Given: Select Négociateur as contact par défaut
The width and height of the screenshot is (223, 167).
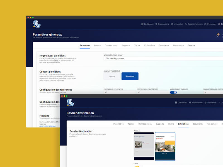Looking at the screenshot, I should 130,76.
